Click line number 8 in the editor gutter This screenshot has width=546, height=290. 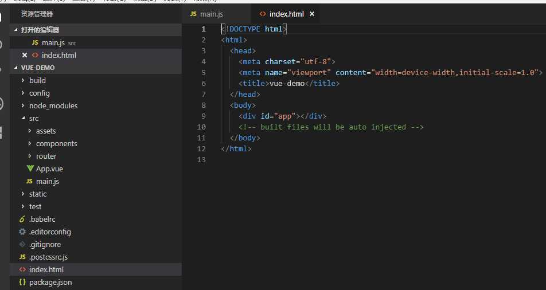pos(203,105)
